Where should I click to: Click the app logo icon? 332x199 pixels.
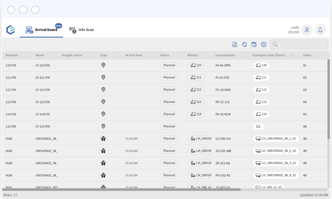11,30
